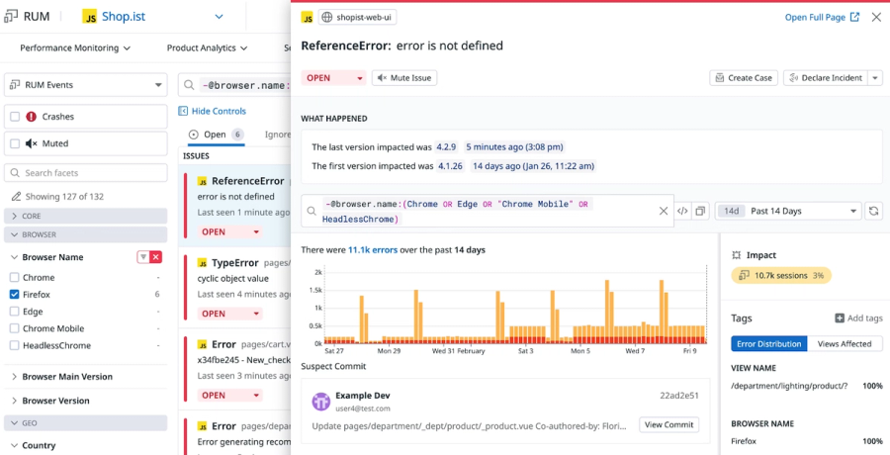Click the copy query icon
This screenshot has width=890, height=455.
pyautogui.click(x=700, y=212)
